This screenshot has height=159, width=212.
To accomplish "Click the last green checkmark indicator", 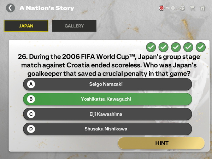I will pos(201,47).
